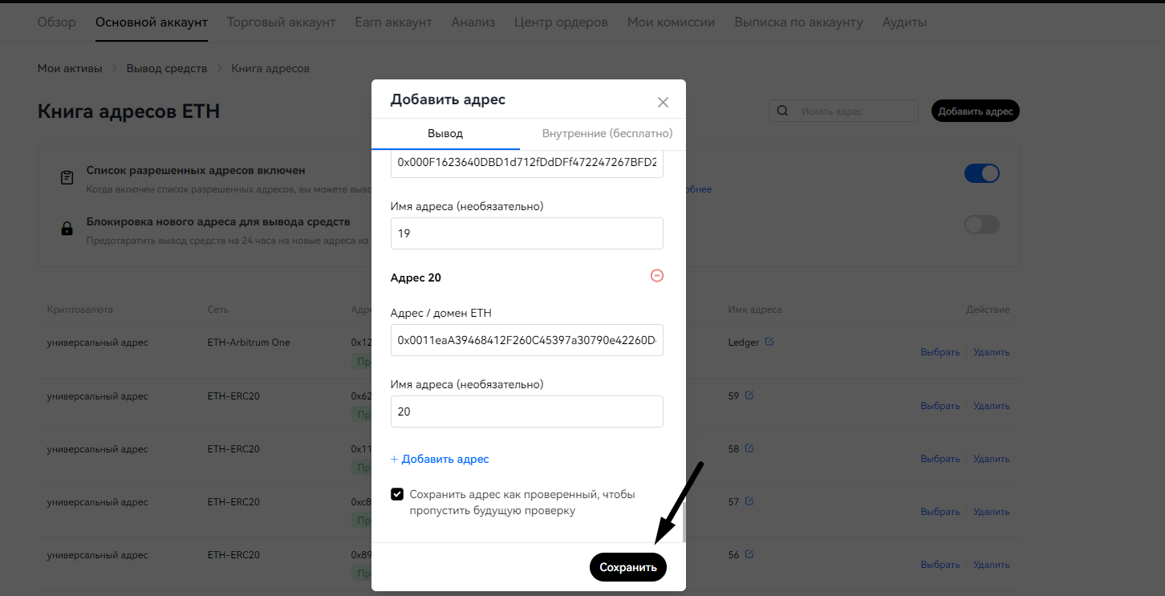This screenshot has height=596, width=1165.
Task: Click Адрес 20 ETH address field
Action: point(527,340)
